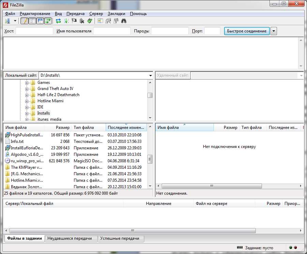Click local file list vertical scrollbar thumb
This screenshot has height=254, width=307.
point(150,159)
